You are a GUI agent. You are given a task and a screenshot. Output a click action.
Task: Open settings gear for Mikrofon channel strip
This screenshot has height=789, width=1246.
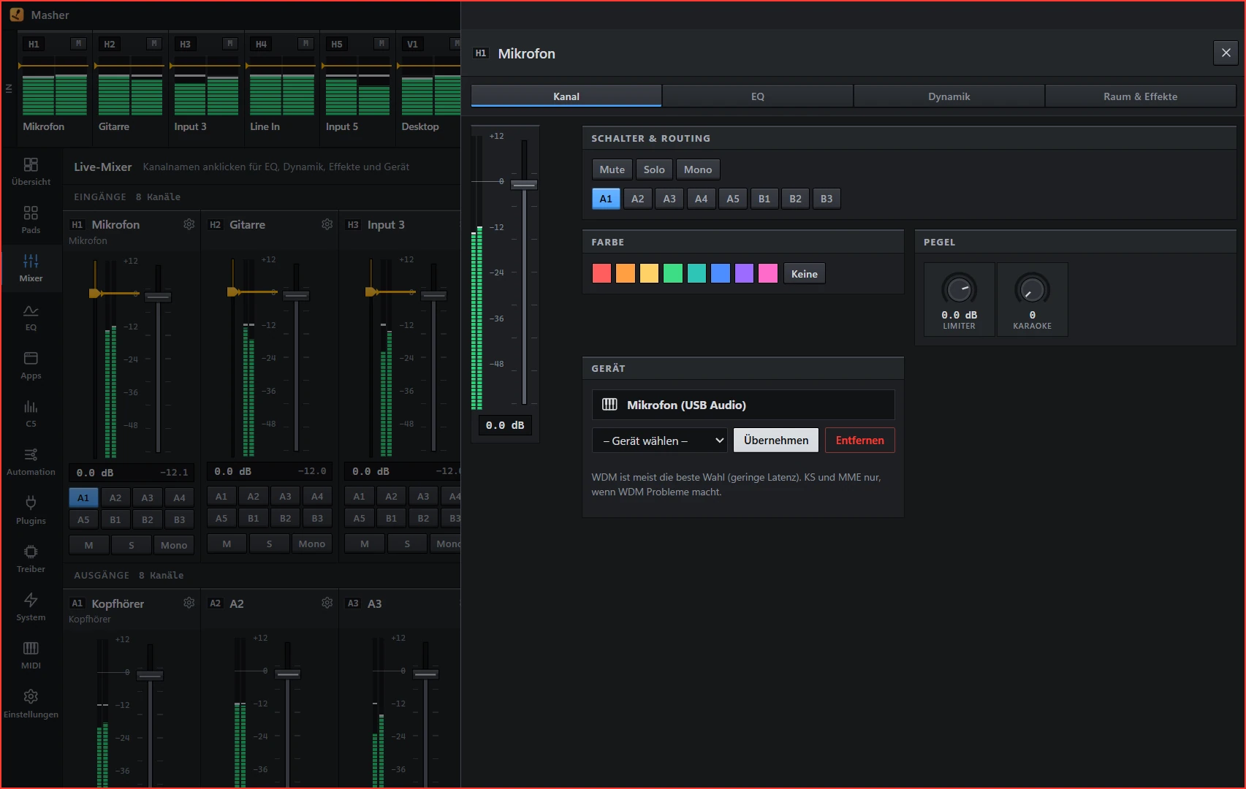pos(189,224)
